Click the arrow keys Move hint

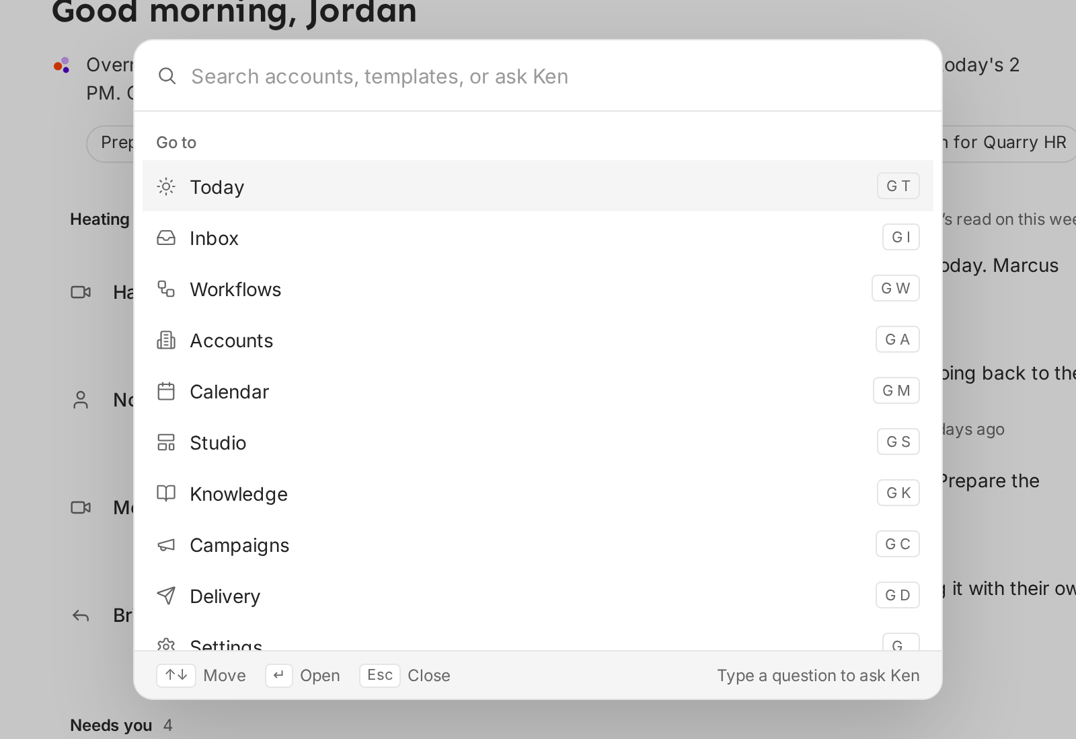point(176,675)
